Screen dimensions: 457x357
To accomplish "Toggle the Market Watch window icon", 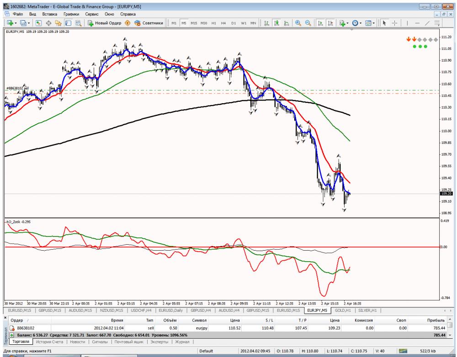I will pyautogui.click(x=38, y=23).
